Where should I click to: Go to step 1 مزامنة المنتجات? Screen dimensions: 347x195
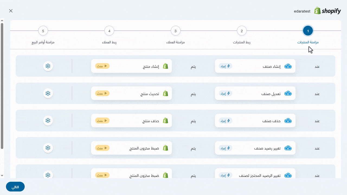[x=308, y=31]
